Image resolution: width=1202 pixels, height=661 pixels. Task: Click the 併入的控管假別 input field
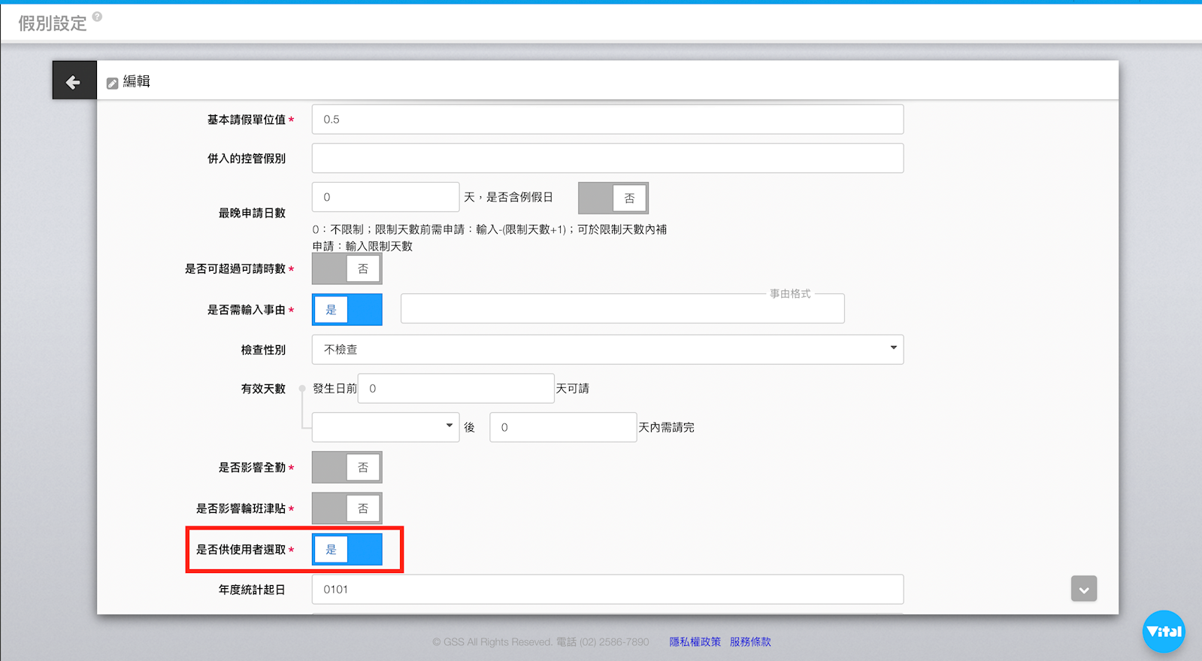(x=607, y=159)
